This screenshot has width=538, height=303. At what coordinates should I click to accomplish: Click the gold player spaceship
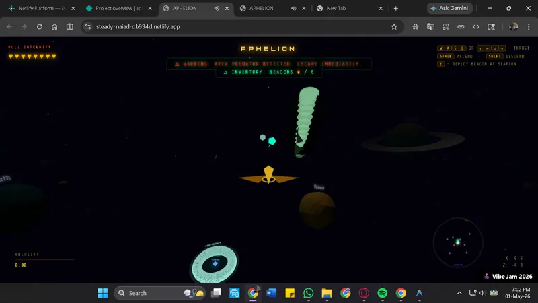click(268, 175)
